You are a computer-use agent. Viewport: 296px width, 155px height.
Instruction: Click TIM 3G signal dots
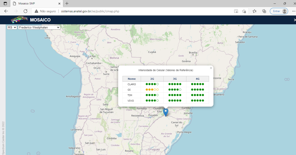coord(175,95)
